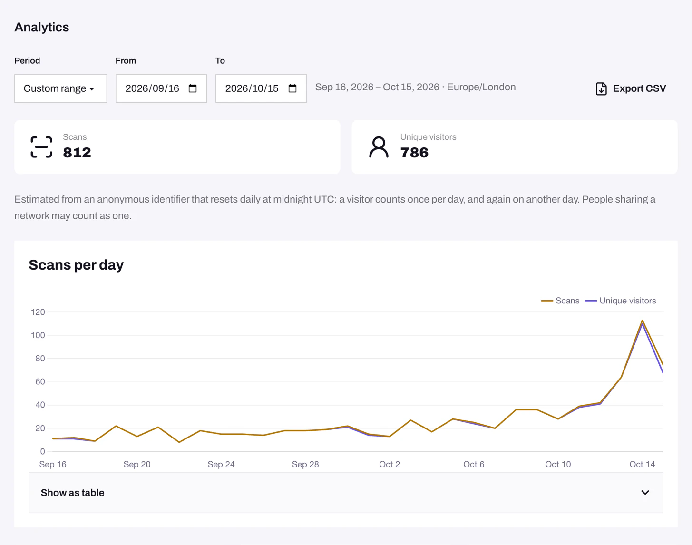Click the person icon in Unique visitors card
The width and height of the screenshot is (692, 545).
(379, 147)
